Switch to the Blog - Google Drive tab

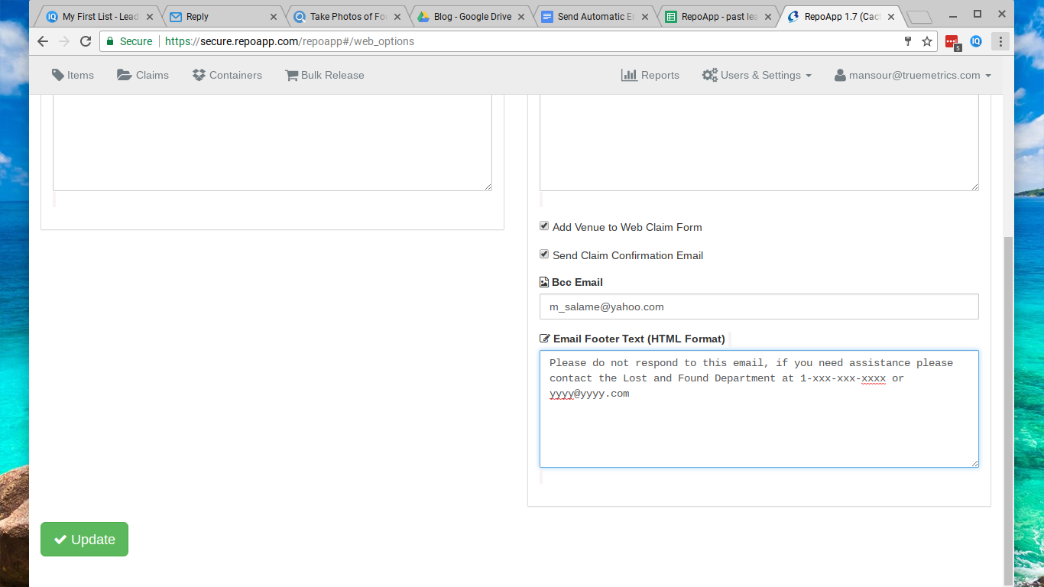472,16
